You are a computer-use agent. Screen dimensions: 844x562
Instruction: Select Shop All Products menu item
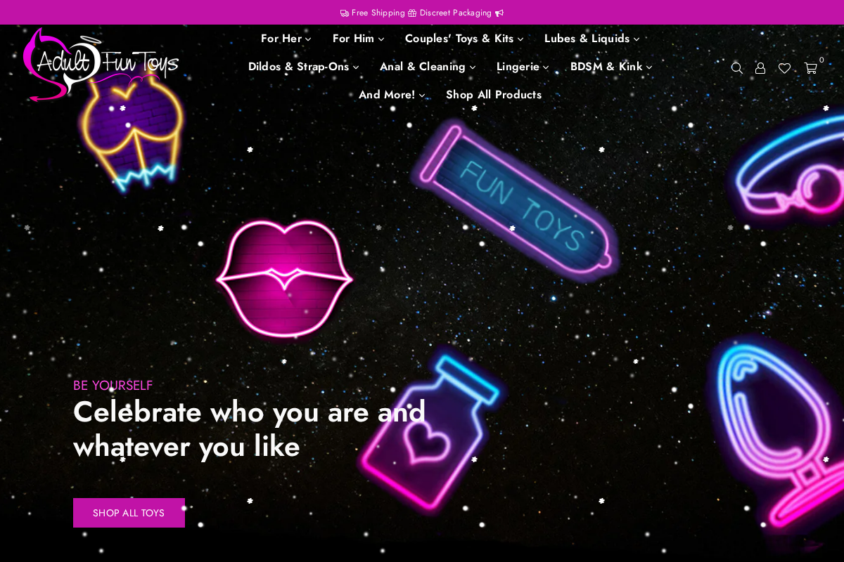[x=494, y=94]
